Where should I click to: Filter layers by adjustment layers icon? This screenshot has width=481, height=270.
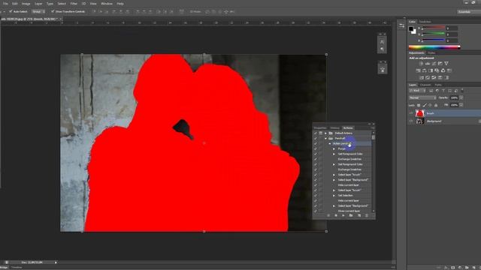pyautogui.click(x=437, y=91)
